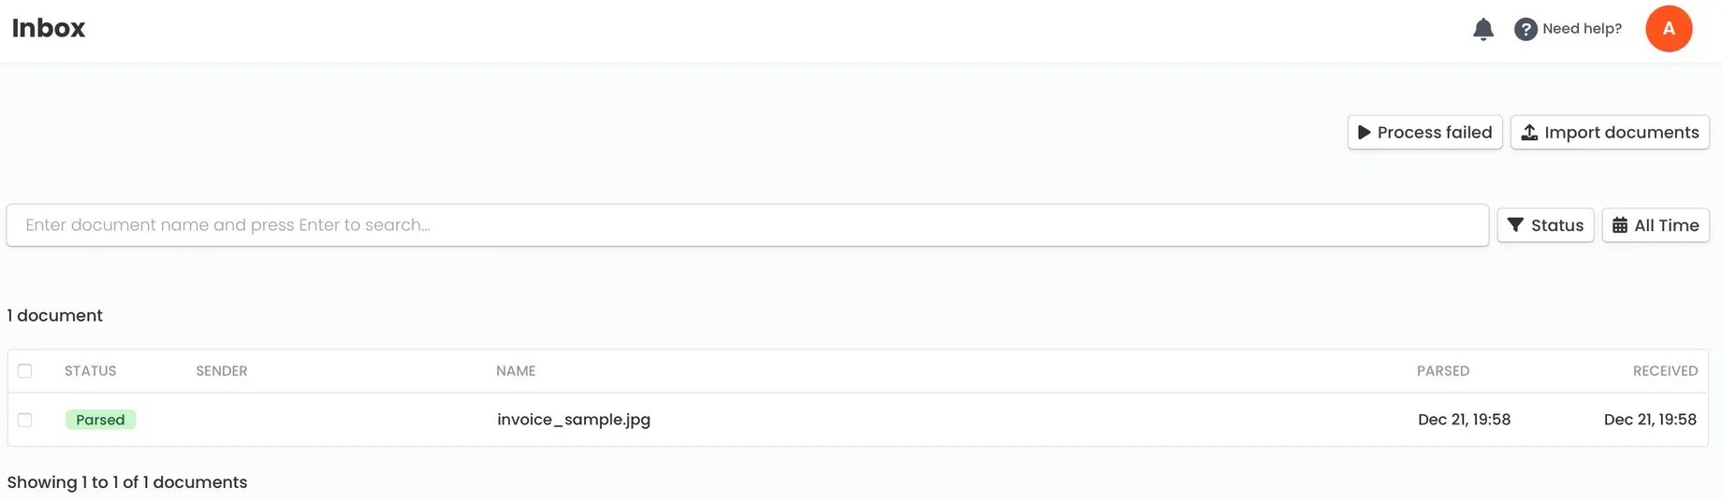Screen dimensions: 1722x502
Task: Sort by the SENDER column header
Action: [222, 371]
